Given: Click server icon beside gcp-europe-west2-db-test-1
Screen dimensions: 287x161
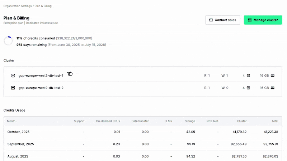Looking at the screenshot, I should tap(13, 75).
